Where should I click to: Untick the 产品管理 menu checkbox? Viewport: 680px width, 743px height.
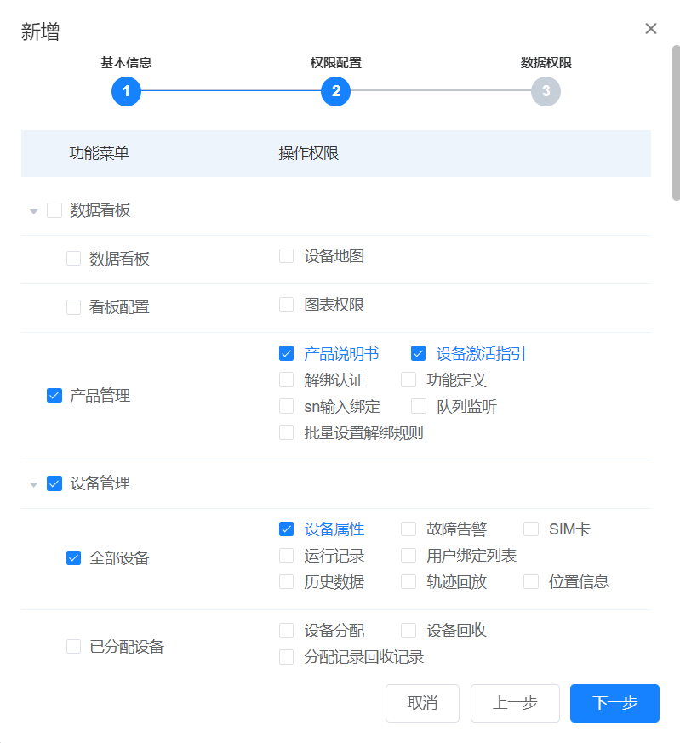pos(54,396)
